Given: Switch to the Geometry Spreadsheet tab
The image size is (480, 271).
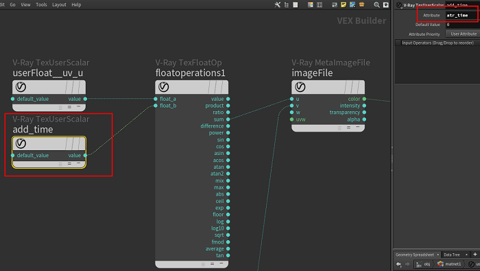Looking at the screenshot, I should click(414, 255).
